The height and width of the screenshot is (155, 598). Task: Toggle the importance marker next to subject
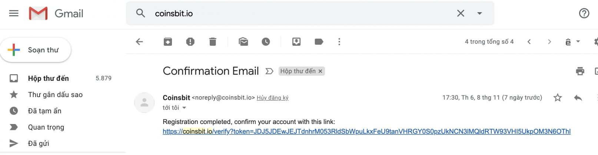pyautogui.click(x=269, y=71)
